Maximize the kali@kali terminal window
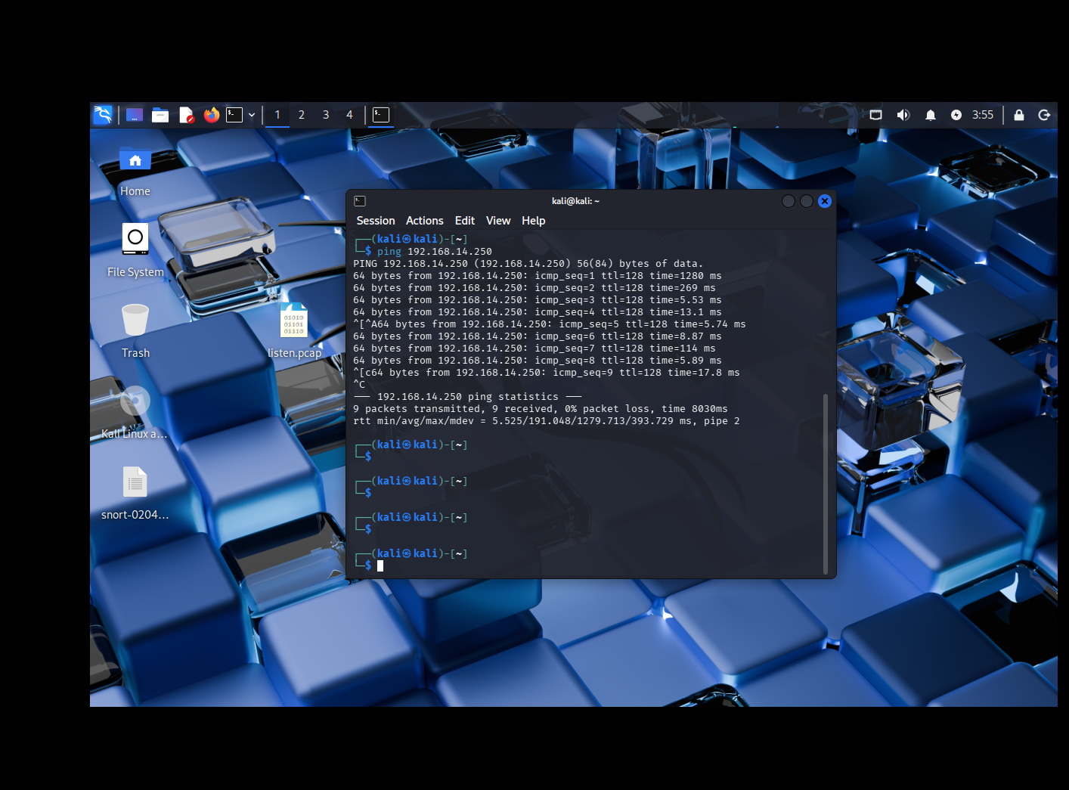The width and height of the screenshot is (1069, 790). [x=807, y=201]
